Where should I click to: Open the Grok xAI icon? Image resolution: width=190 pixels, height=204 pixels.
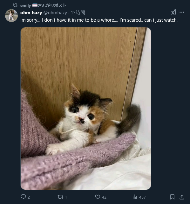[x=173, y=12]
